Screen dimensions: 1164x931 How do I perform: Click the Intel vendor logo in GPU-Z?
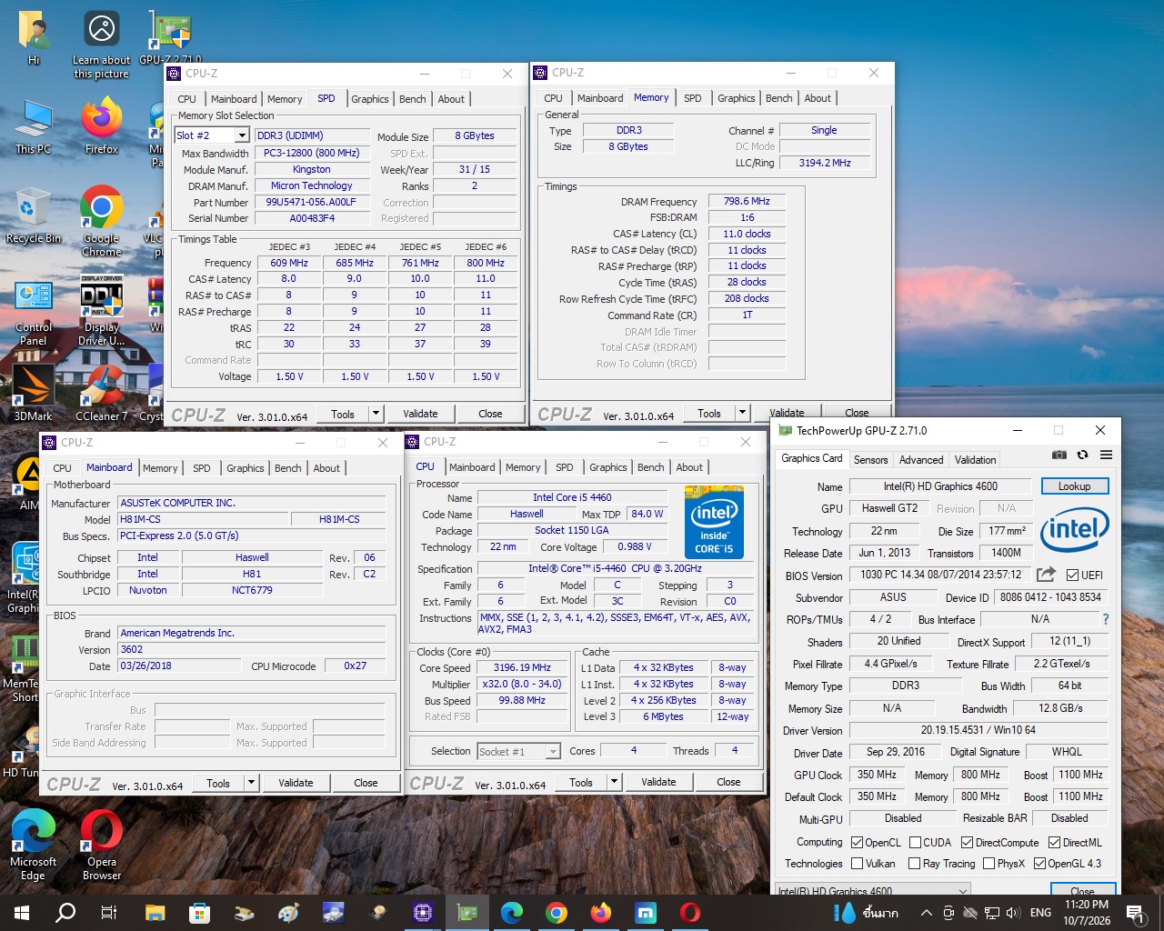[x=1075, y=530]
